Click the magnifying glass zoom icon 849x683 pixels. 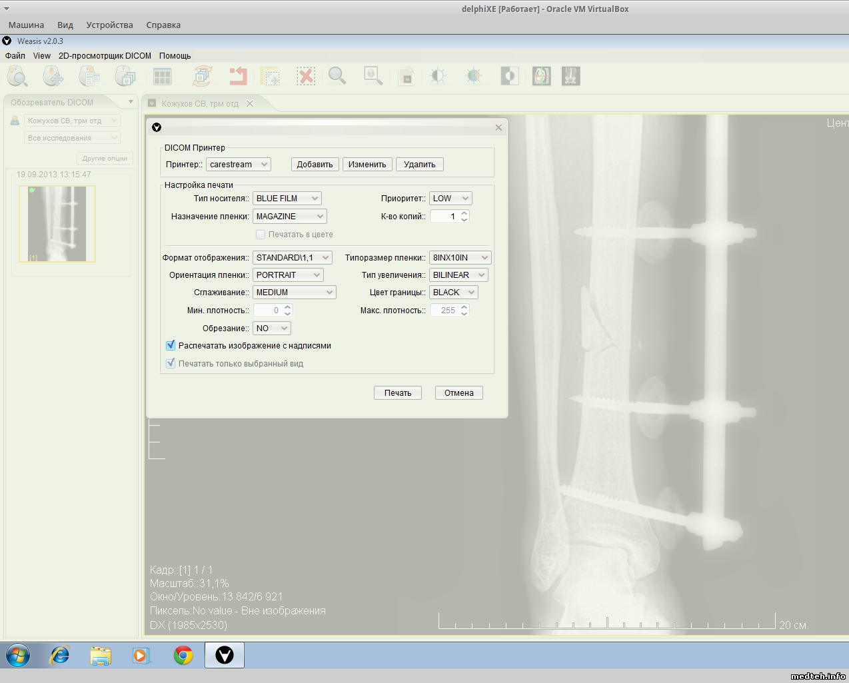tap(337, 77)
